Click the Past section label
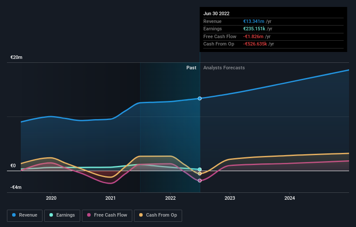The width and height of the screenshot is (356, 227). tap(191, 68)
